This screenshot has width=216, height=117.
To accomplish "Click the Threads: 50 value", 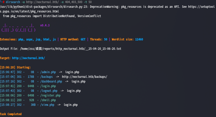I will click(x=105, y=39).
